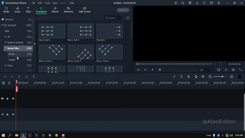Open the Edit menu

point(40,3)
